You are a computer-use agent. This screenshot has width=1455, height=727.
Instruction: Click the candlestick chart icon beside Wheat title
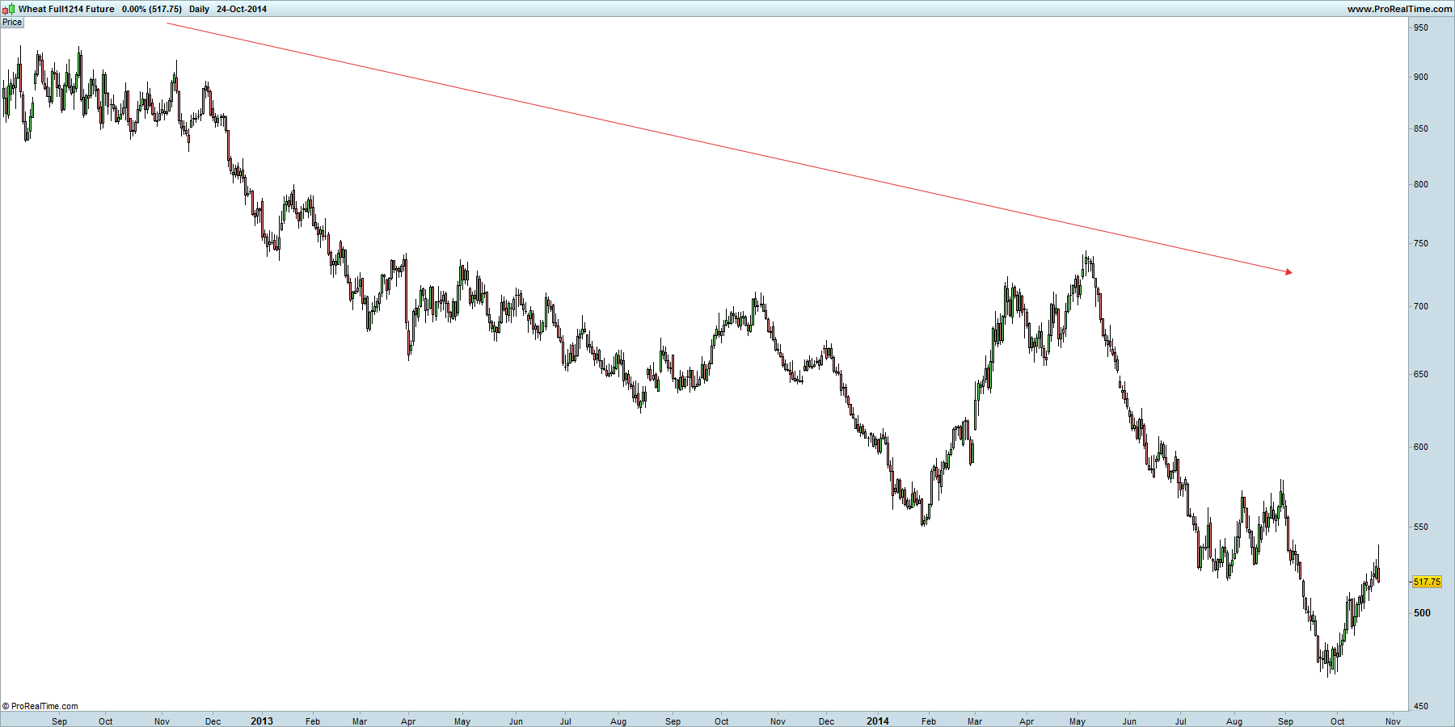pyautogui.click(x=8, y=9)
